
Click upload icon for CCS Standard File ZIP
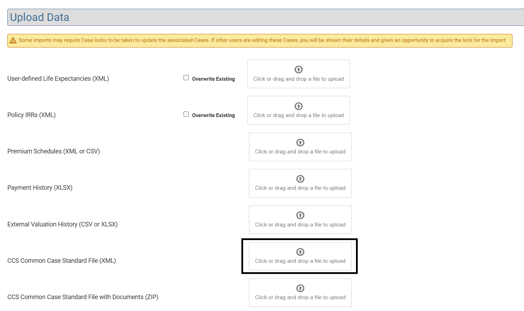pyautogui.click(x=300, y=288)
